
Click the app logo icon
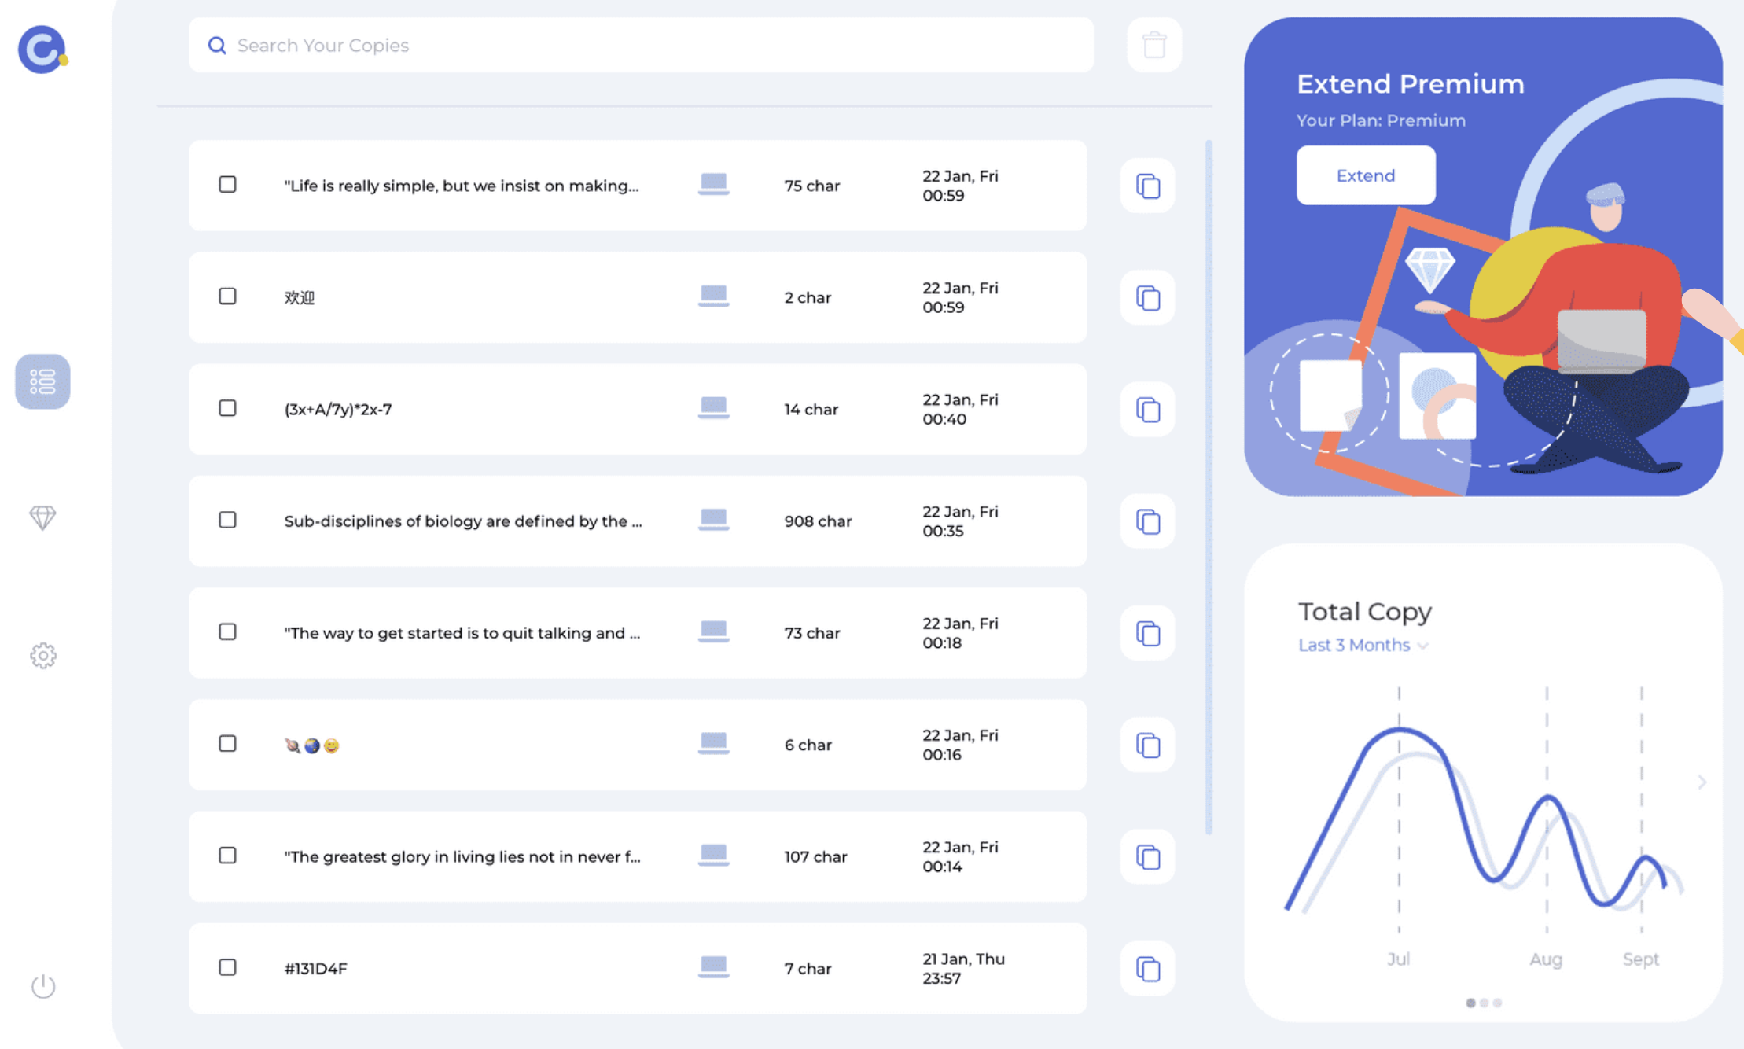click(x=42, y=50)
